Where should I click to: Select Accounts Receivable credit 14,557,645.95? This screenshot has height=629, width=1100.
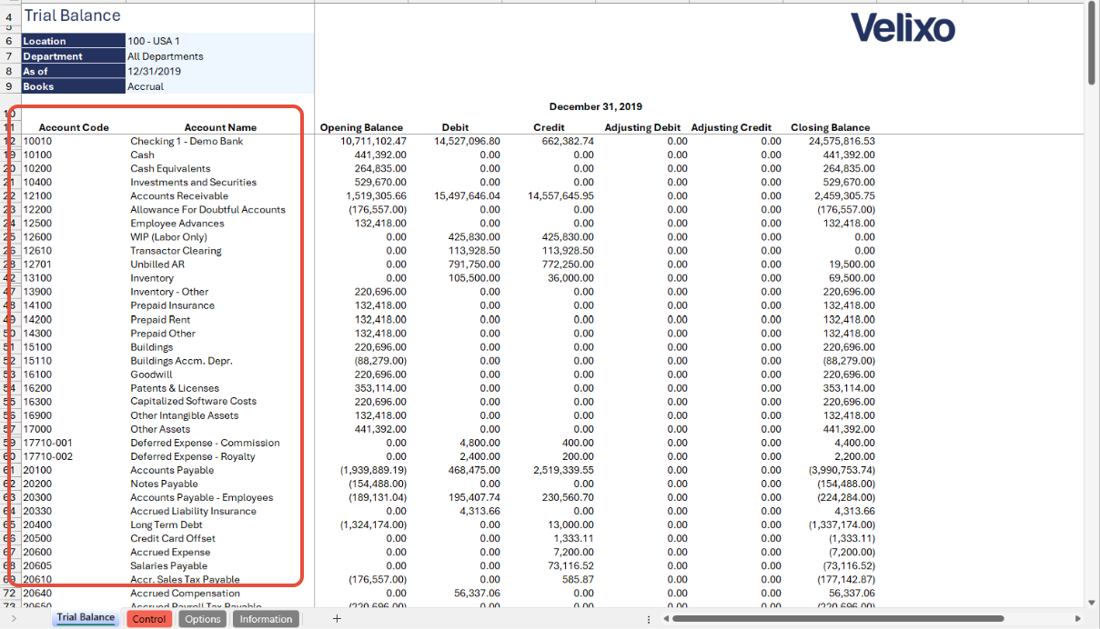[x=560, y=195]
